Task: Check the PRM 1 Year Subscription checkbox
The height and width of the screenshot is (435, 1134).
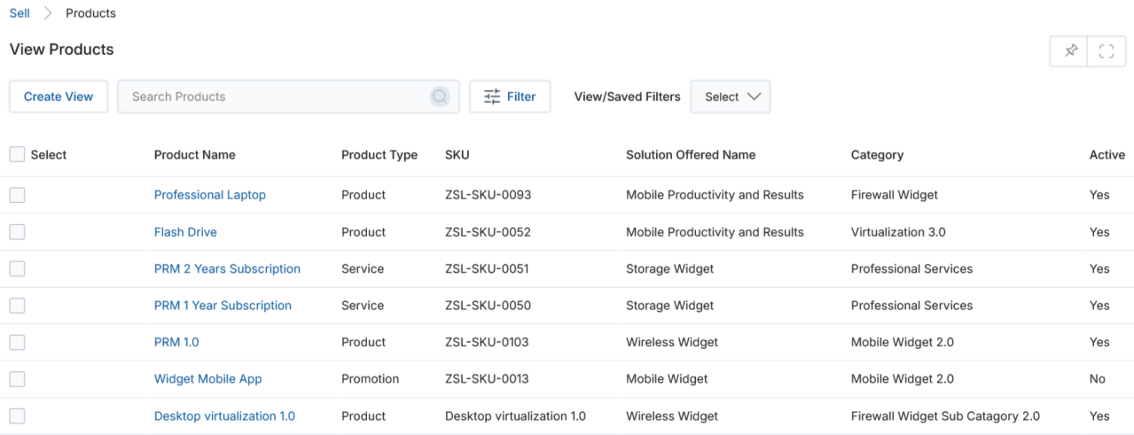Action: pyautogui.click(x=17, y=306)
